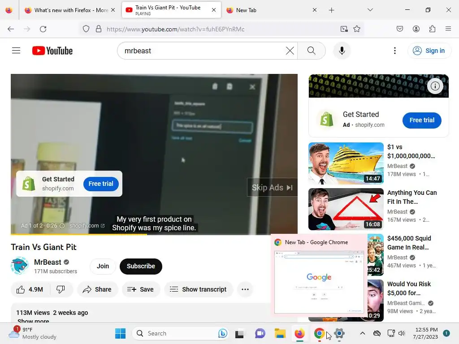
Task: Open Firefox extensions menu
Action: point(432,29)
